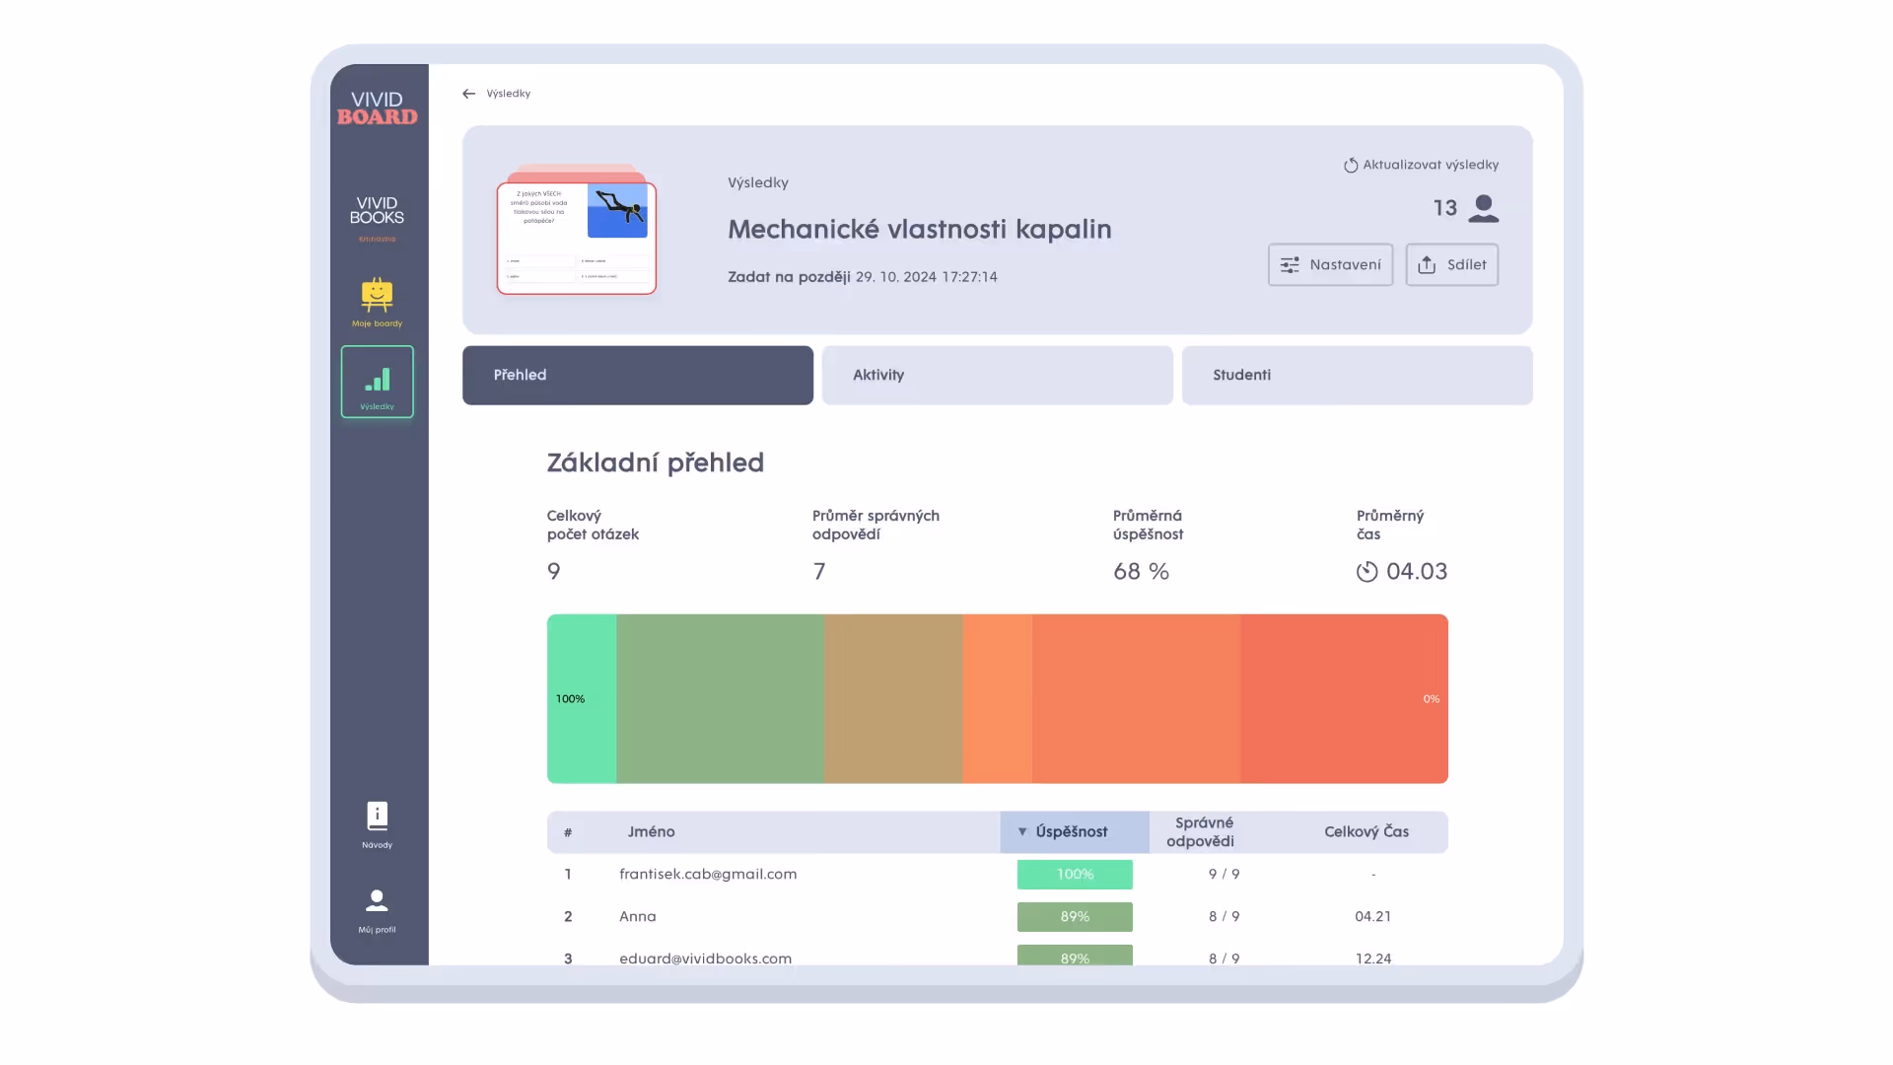This screenshot has width=1893, height=1065.
Task: Sort by Úspěšnost column arrow
Action: point(1022,832)
